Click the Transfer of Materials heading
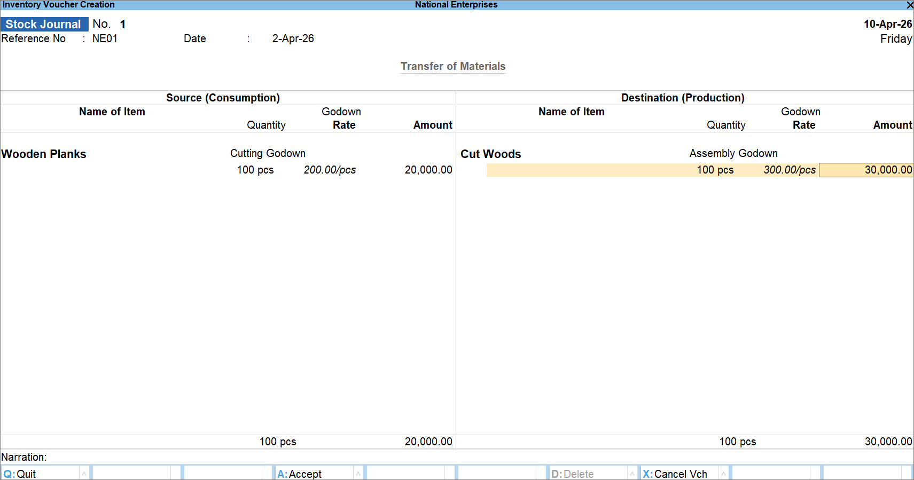Image resolution: width=914 pixels, height=480 pixels. [x=453, y=66]
